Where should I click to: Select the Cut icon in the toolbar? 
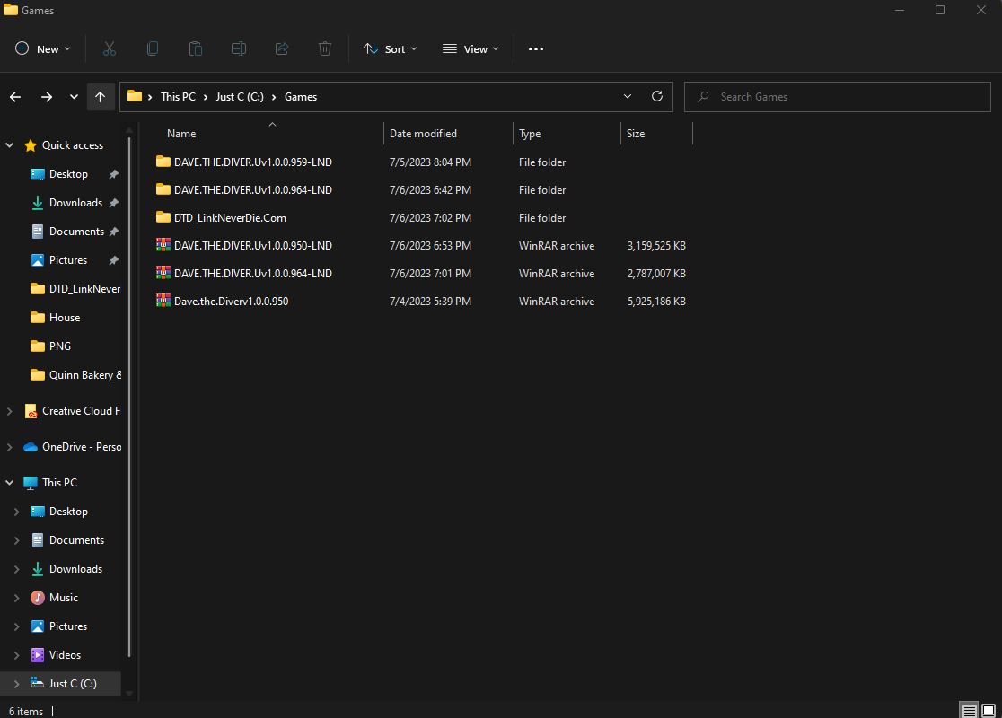coord(110,48)
